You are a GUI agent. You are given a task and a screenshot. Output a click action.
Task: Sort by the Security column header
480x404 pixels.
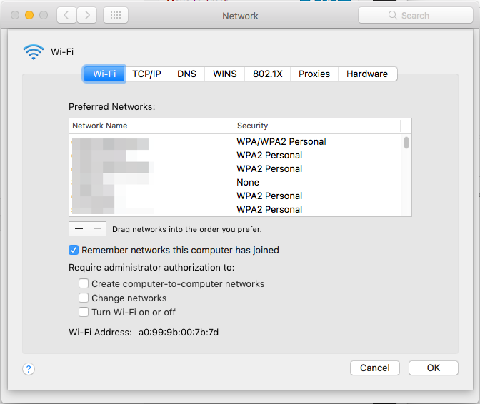click(x=317, y=126)
